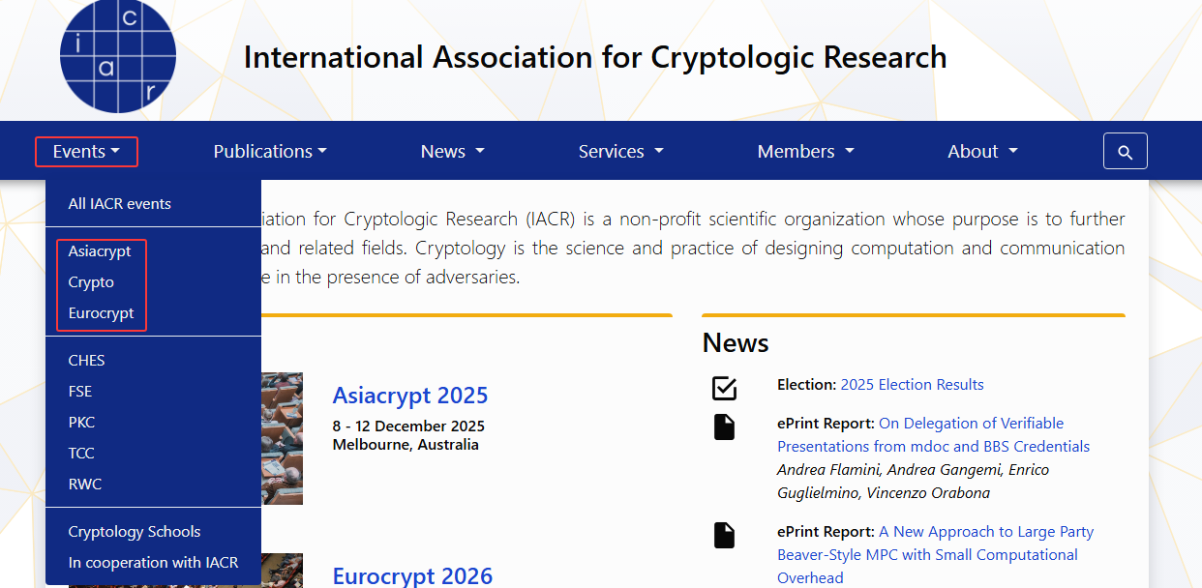Click the 'Melbourne, Australia' location text

[x=406, y=445]
